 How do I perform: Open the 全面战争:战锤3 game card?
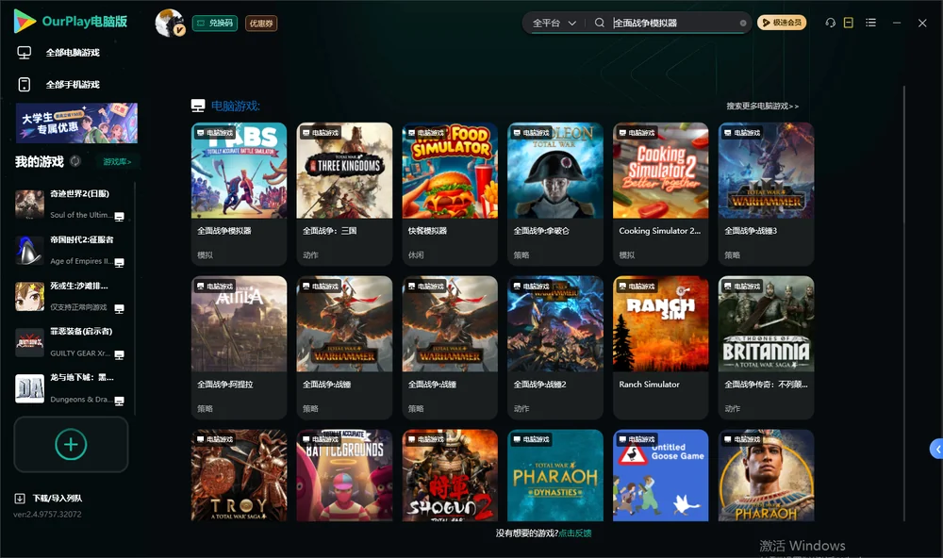tap(766, 193)
